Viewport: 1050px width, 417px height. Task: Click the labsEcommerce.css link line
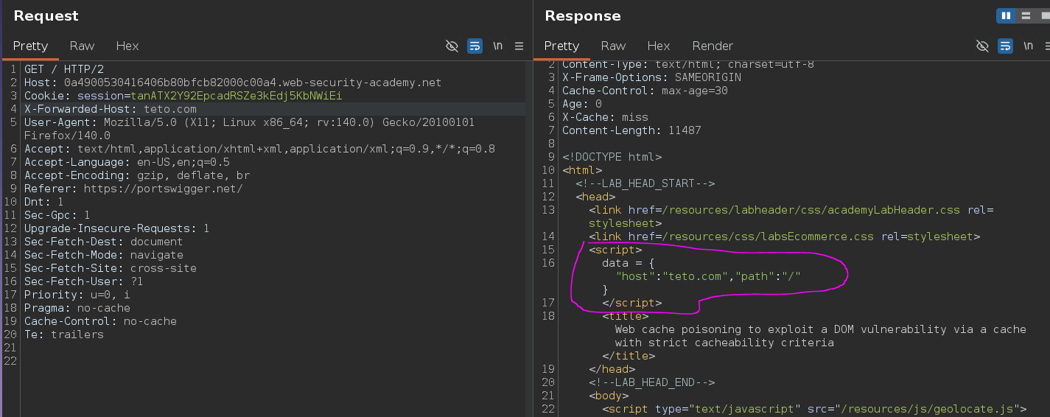(x=785, y=236)
